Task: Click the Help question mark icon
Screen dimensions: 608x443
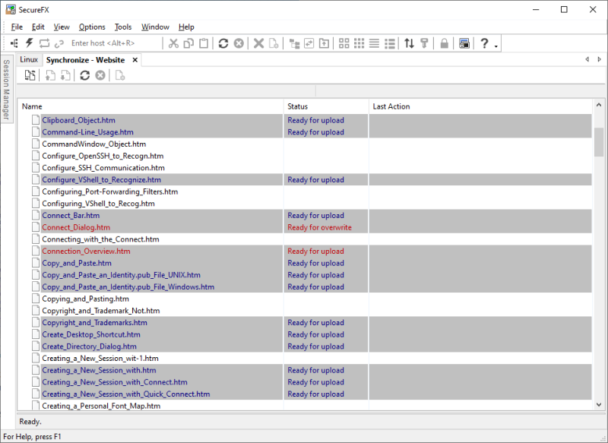Action: pyautogui.click(x=484, y=43)
